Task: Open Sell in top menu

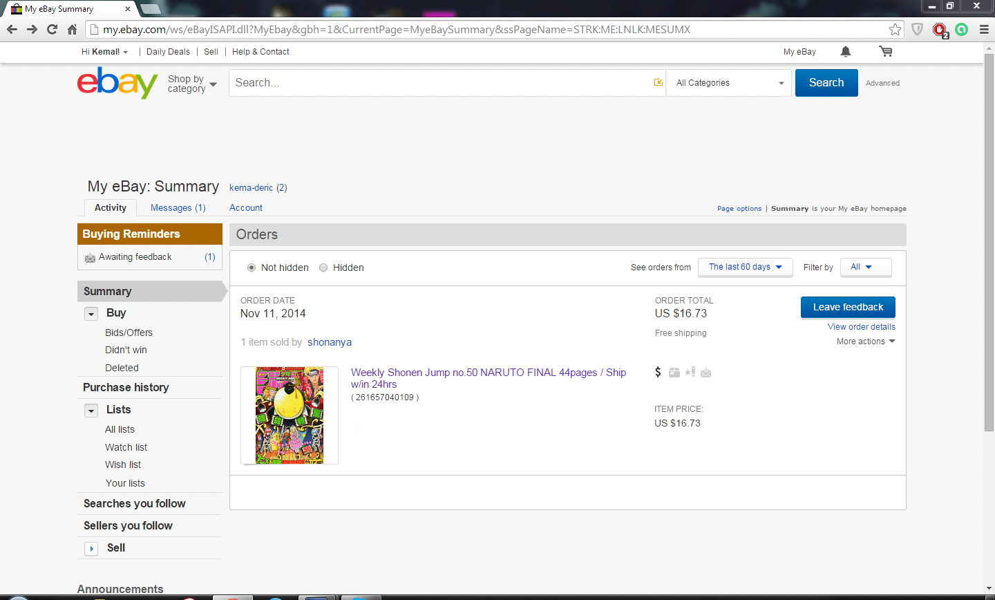Action: pyautogui.click(x=211, y=52)
